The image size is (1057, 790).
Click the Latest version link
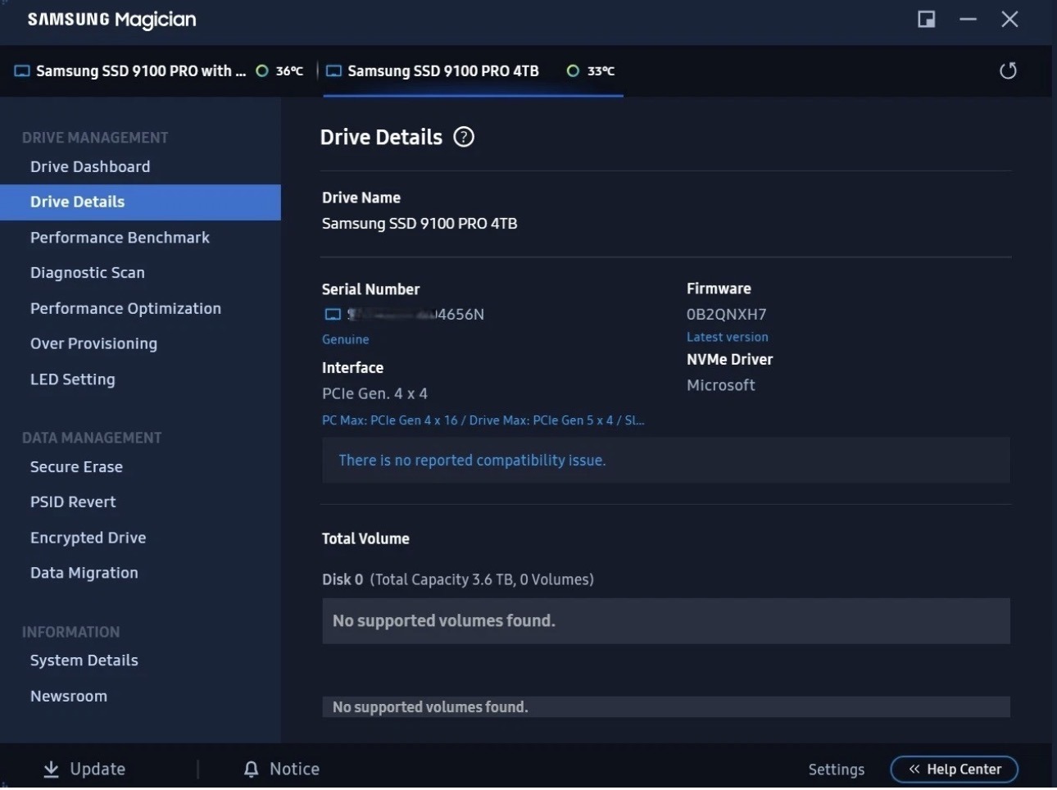(x=728, y=337)
